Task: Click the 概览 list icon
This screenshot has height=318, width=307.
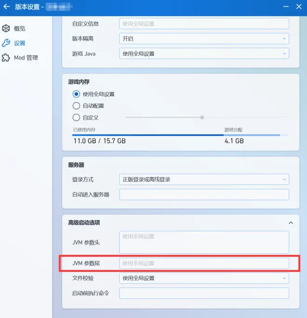Action: tap(6, 28)
